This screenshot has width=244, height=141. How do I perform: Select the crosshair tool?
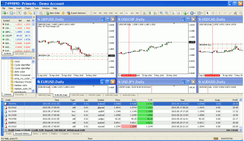[x=213, y=13]
